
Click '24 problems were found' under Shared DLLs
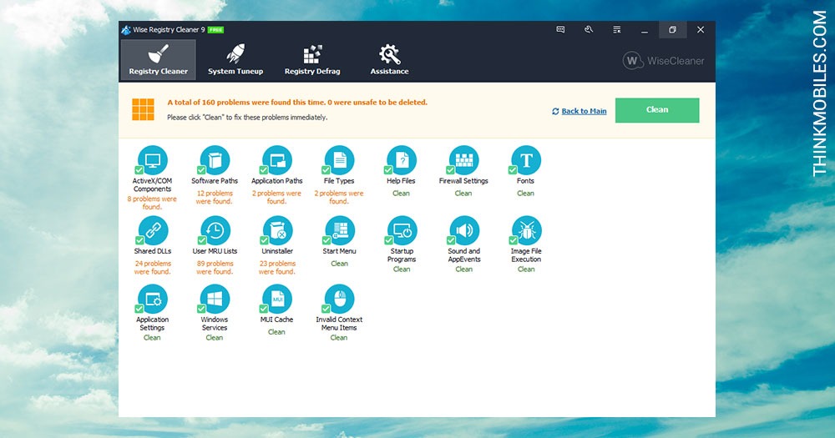pos(153,268)
